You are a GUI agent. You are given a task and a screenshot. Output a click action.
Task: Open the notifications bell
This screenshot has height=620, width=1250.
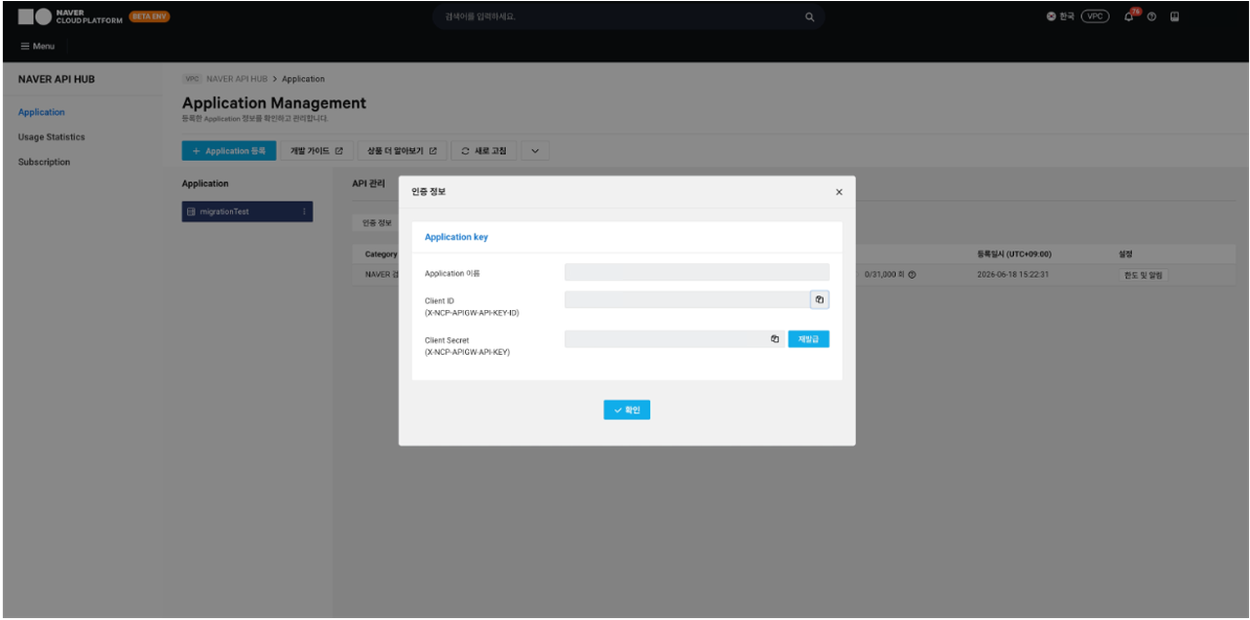pyautogui.click(x=1129, y=16)
